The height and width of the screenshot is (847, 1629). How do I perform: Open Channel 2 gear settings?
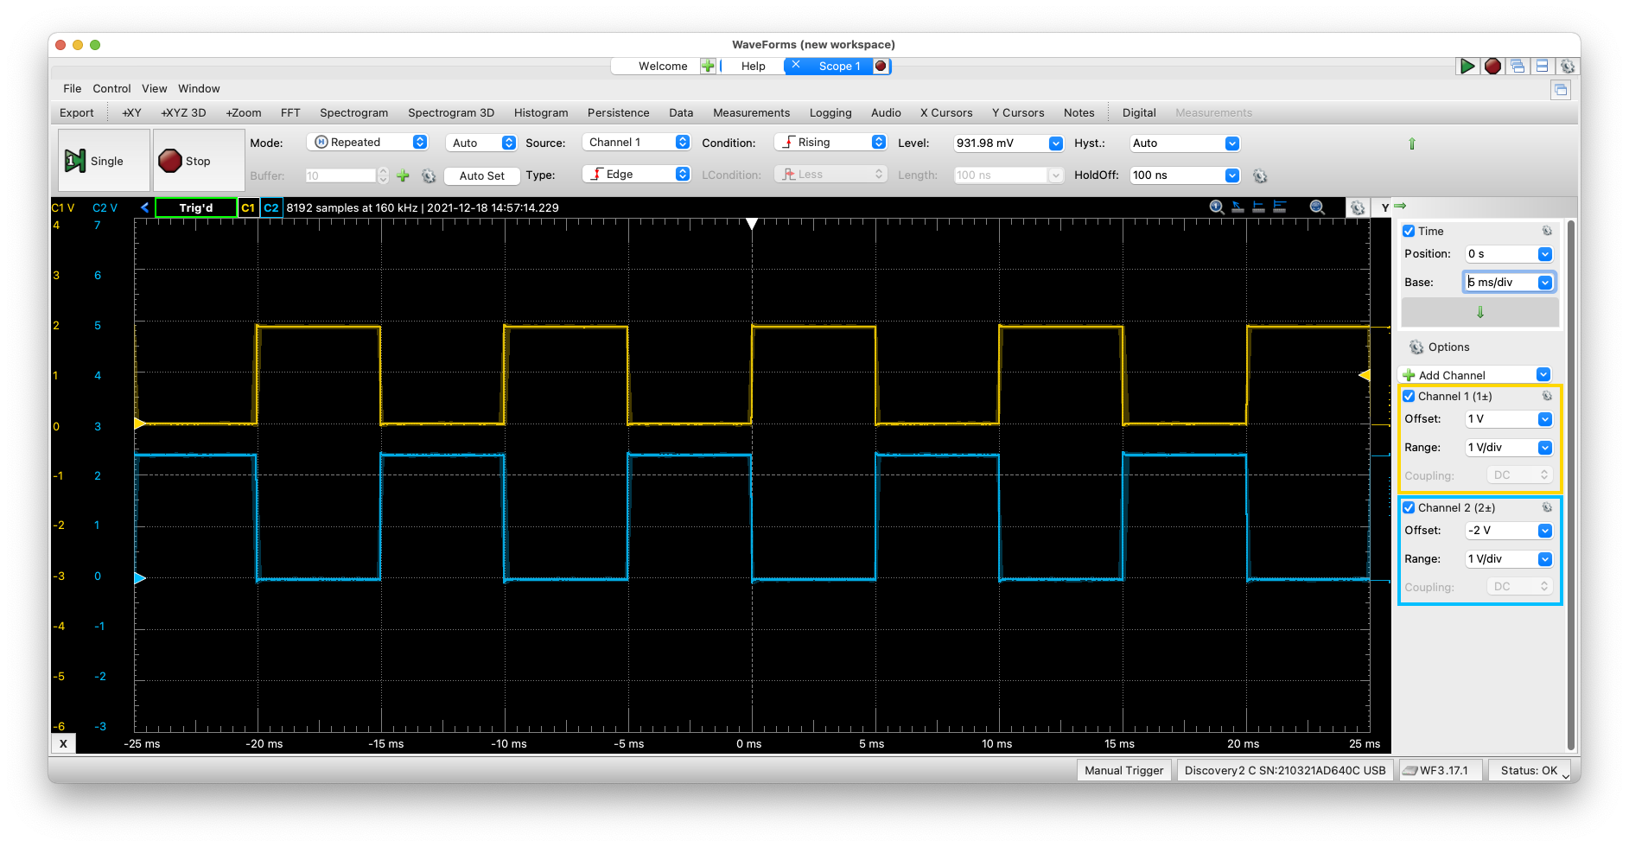point(1547,507)
